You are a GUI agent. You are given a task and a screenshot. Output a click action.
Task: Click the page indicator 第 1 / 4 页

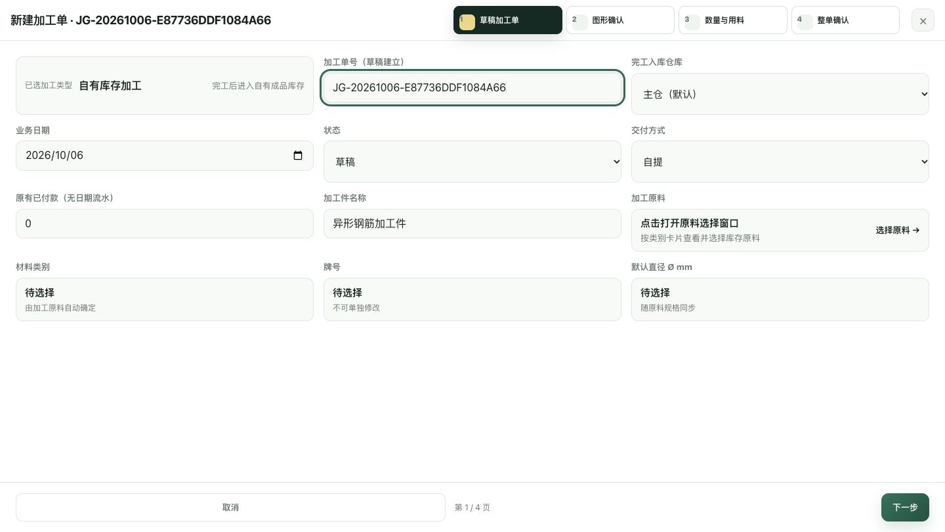[472, 508]
